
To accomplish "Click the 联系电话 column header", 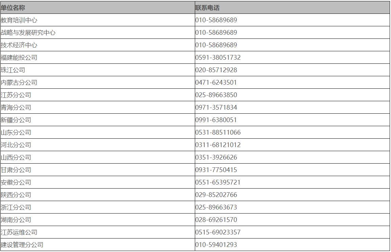I will [x=207, y=7].
